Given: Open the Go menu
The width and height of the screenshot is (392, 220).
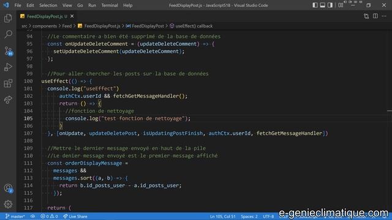Looking at the screenshot, I should pos(80,5).
